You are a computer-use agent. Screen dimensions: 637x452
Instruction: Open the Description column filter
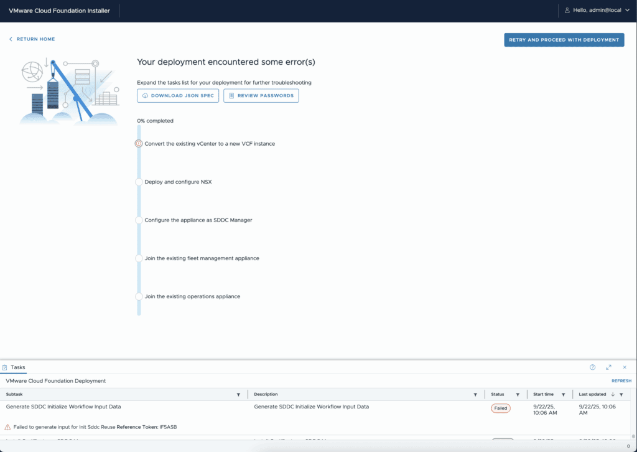(475, 395)
